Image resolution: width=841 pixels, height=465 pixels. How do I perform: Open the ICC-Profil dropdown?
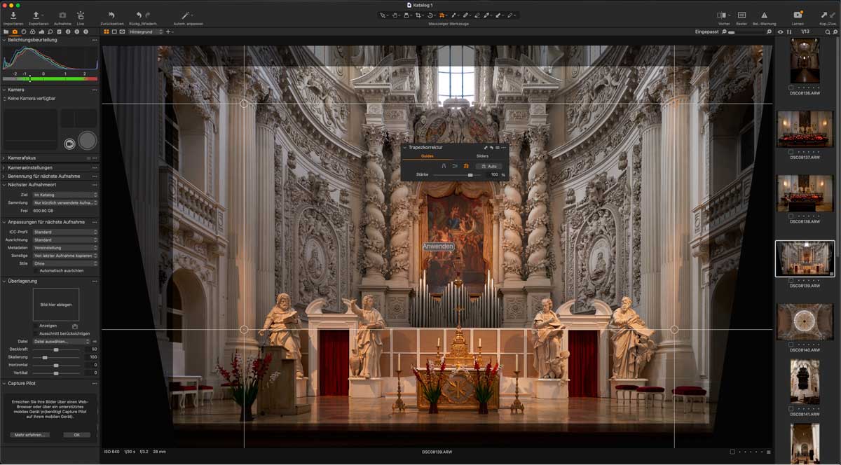[x=64, y=232]
